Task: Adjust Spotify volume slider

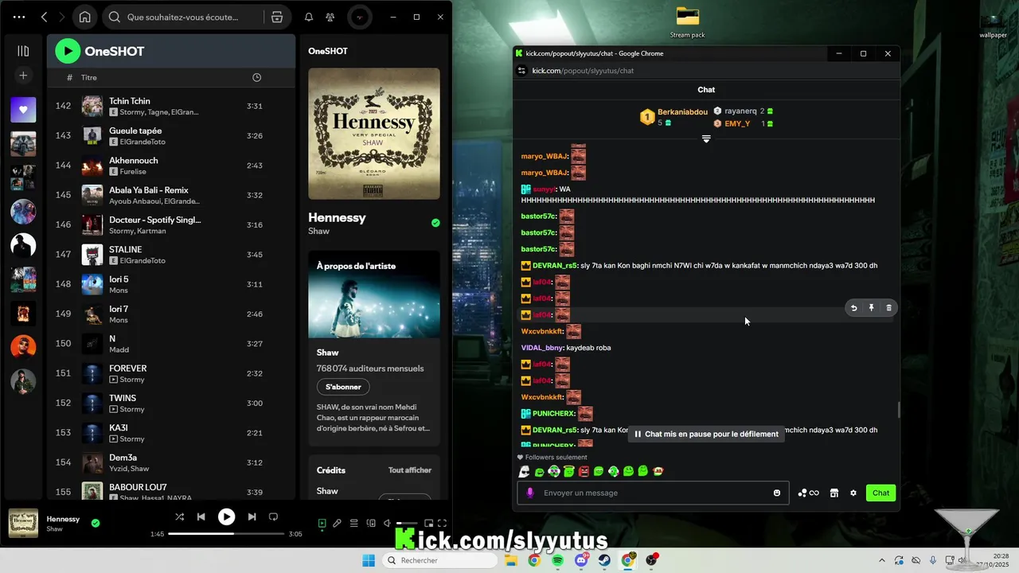Action: tap(407, 523)
